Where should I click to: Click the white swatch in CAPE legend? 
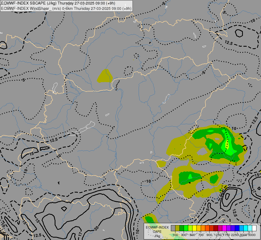point(254,228)
